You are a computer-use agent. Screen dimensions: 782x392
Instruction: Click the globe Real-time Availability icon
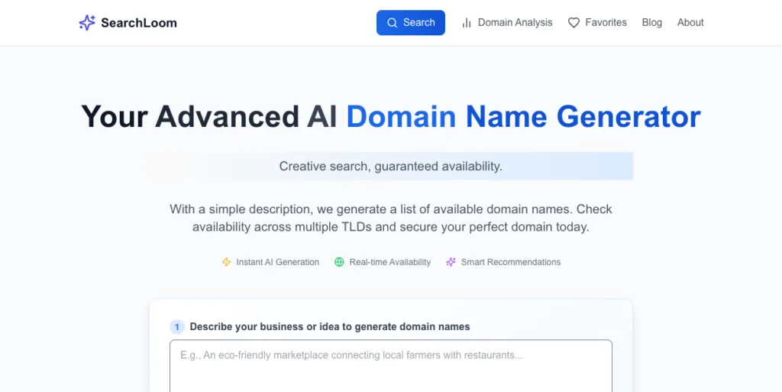click(x=339, y=262)
